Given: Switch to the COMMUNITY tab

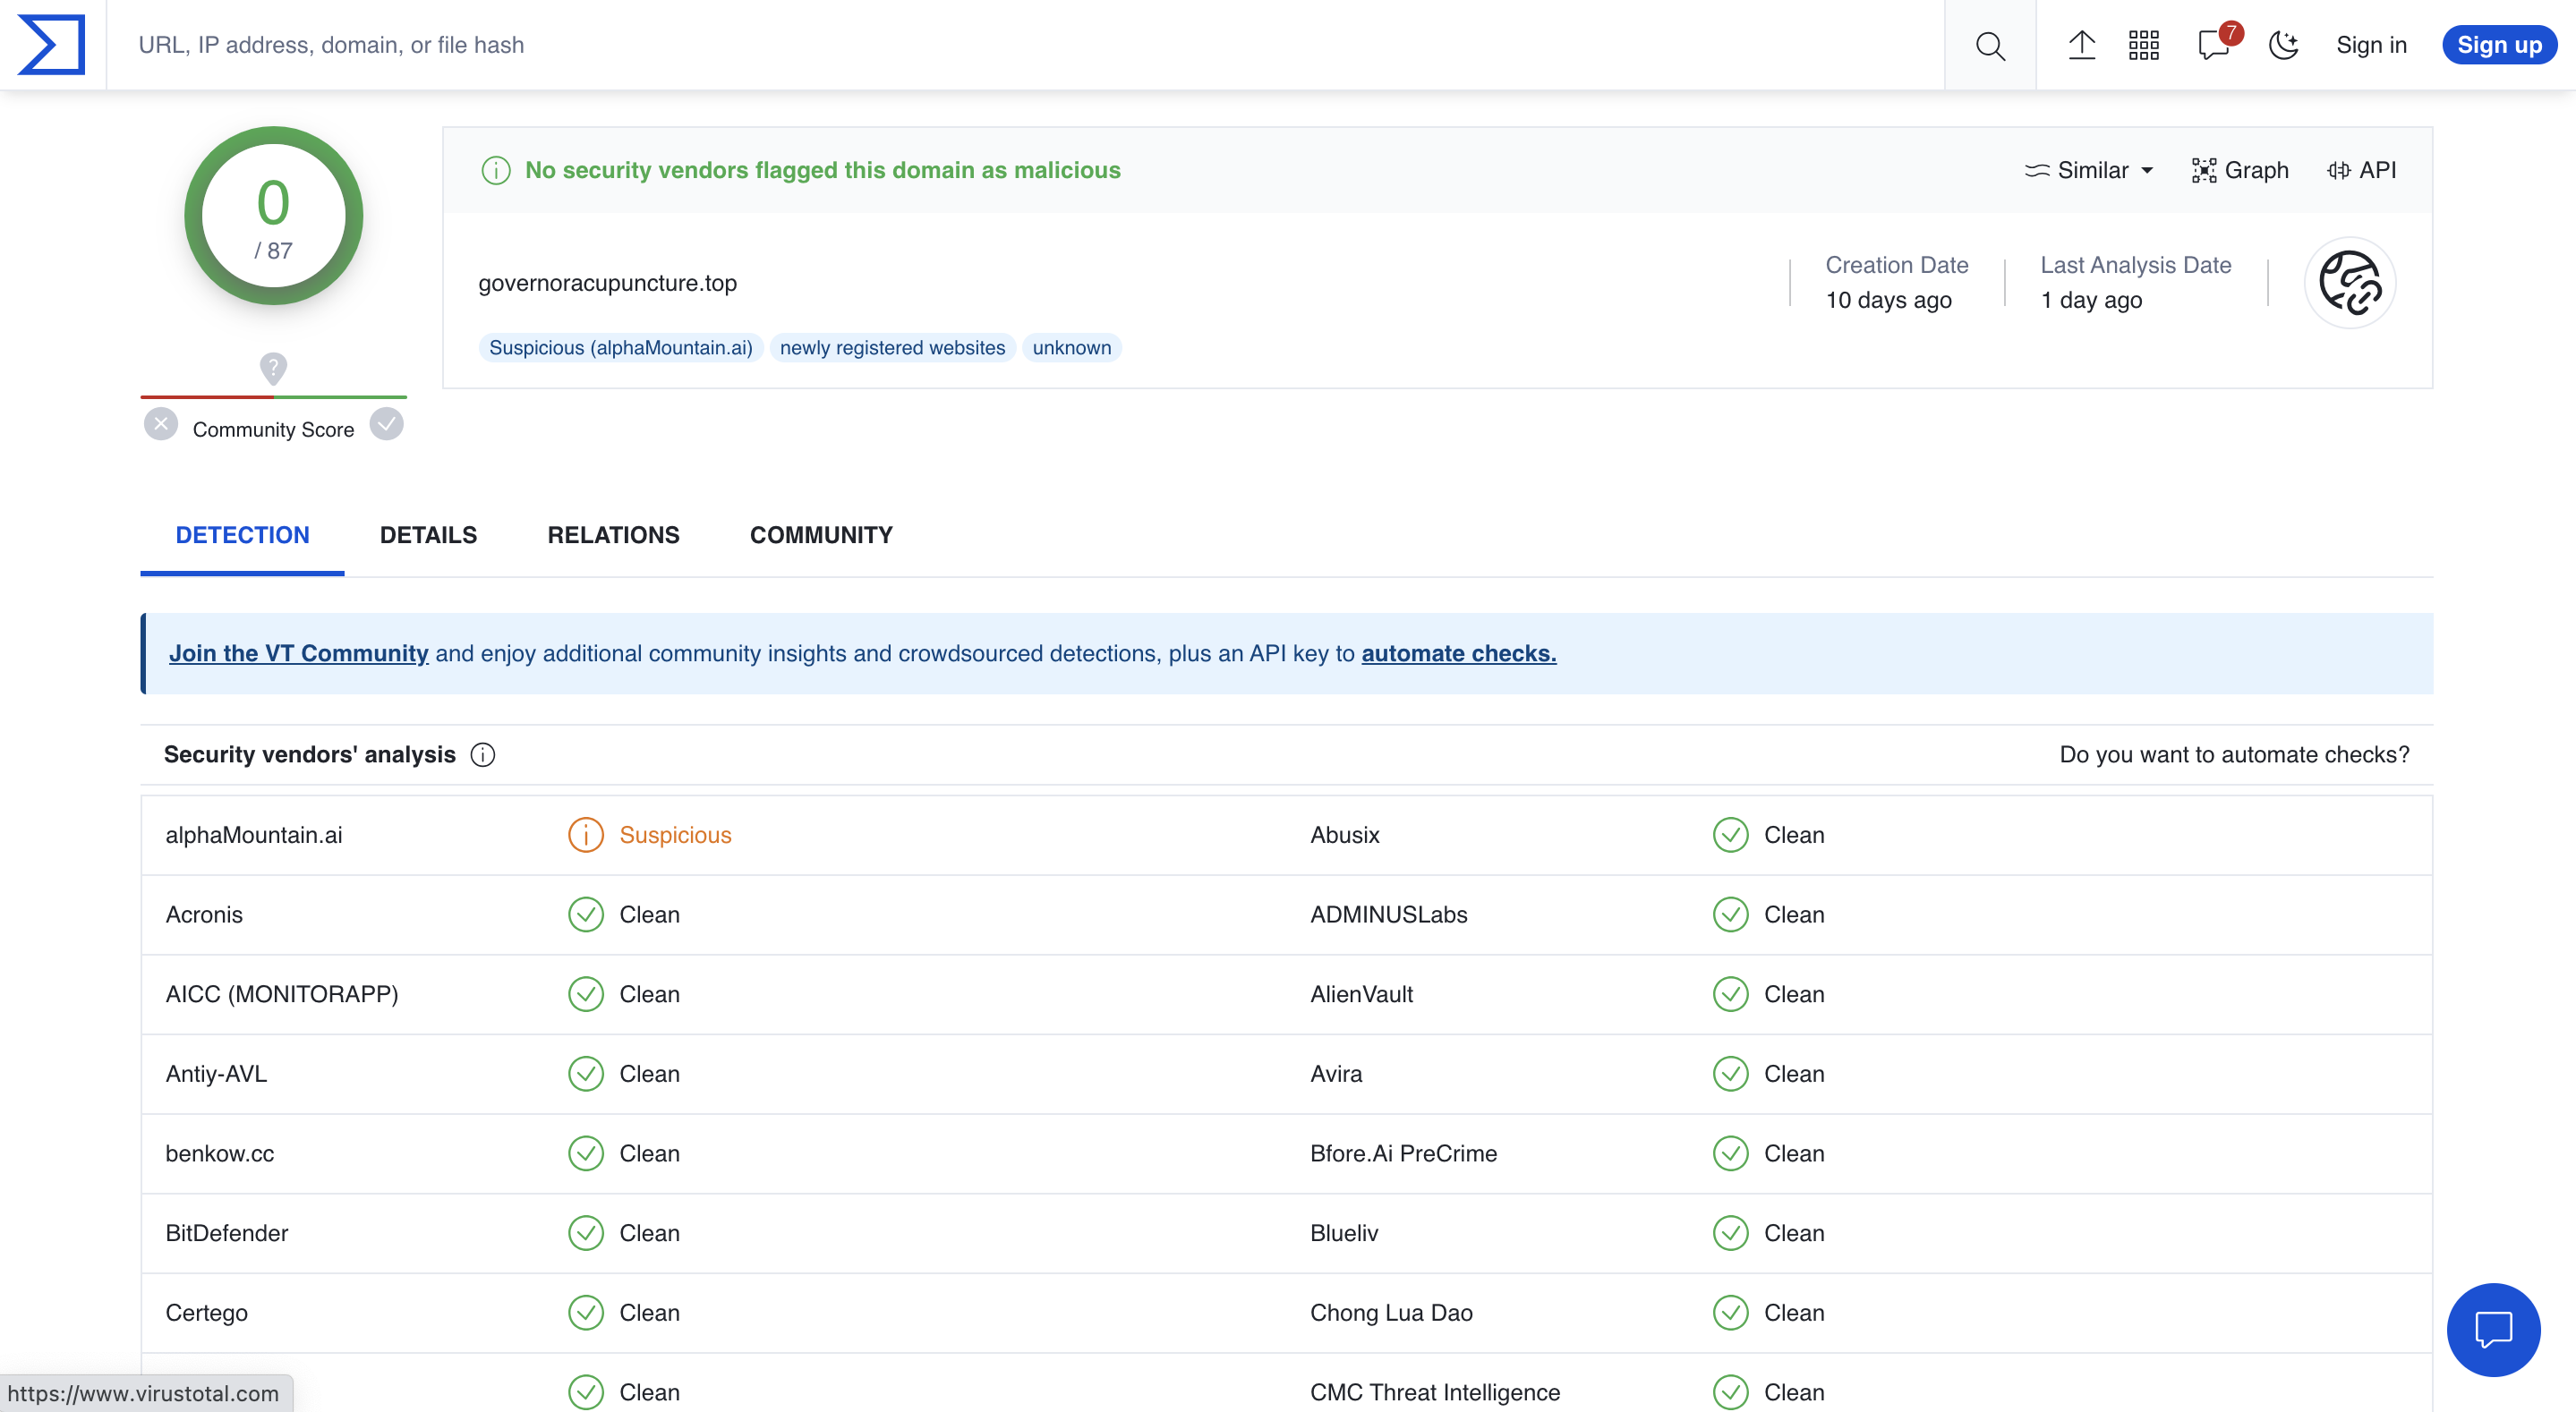Looking at the screenshot, I should (x=821, y=535).
